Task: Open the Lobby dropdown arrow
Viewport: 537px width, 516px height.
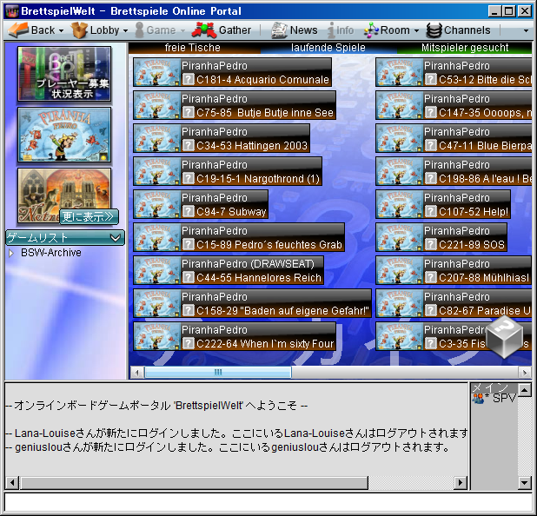Action: pos(126,30)
